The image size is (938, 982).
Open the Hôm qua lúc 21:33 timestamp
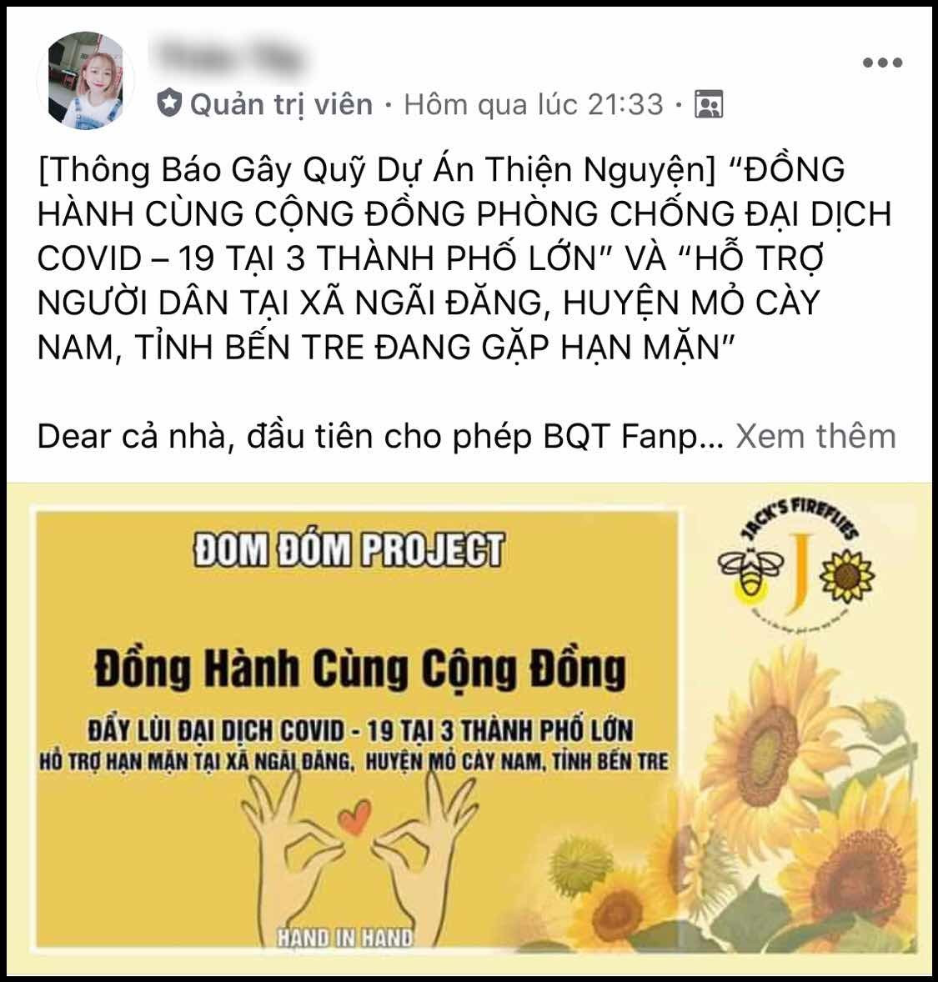point(534,104)
